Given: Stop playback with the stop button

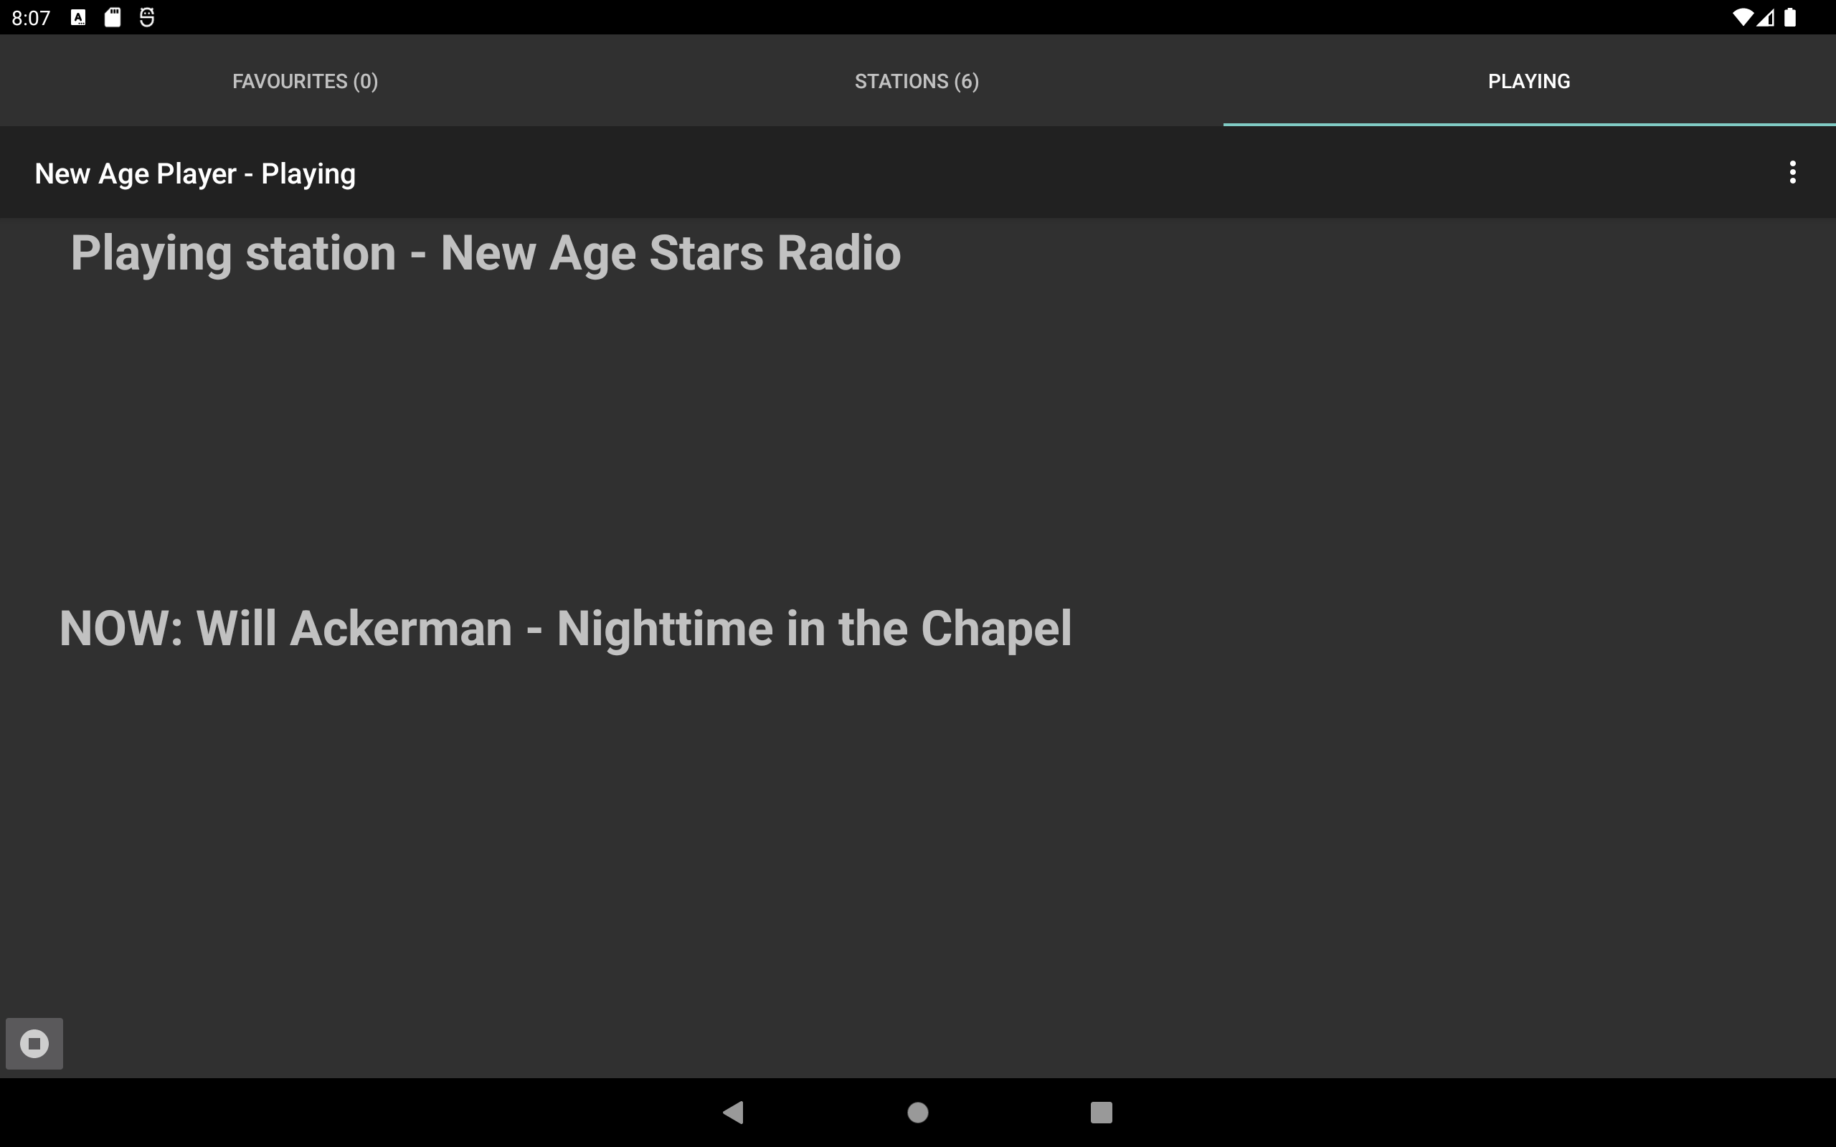Looking at the screenshot, I should click(34, 1043).
